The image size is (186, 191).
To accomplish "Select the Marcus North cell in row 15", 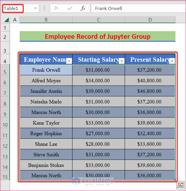I will [x=46, y=175].
